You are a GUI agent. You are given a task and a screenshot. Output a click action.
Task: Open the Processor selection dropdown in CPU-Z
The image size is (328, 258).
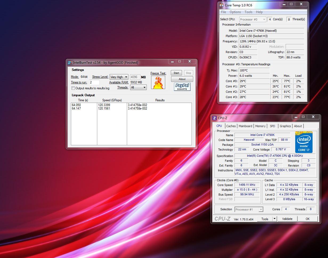click(249, 209)
